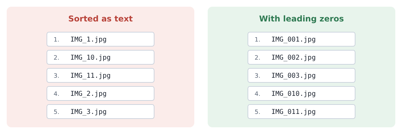Choose the IMG_003.jpg item
This screenshot has width=402, height=134.
[x=301, y=75]
